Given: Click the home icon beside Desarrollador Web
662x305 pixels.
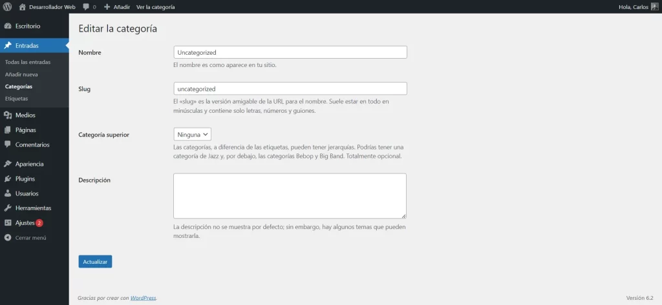Looking at the screenshot, I should tap(23, 6).
